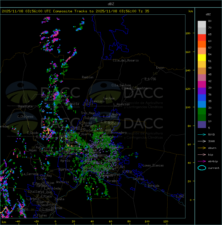Click the magenta eb+bip arrow symbol

coord(202,161)
